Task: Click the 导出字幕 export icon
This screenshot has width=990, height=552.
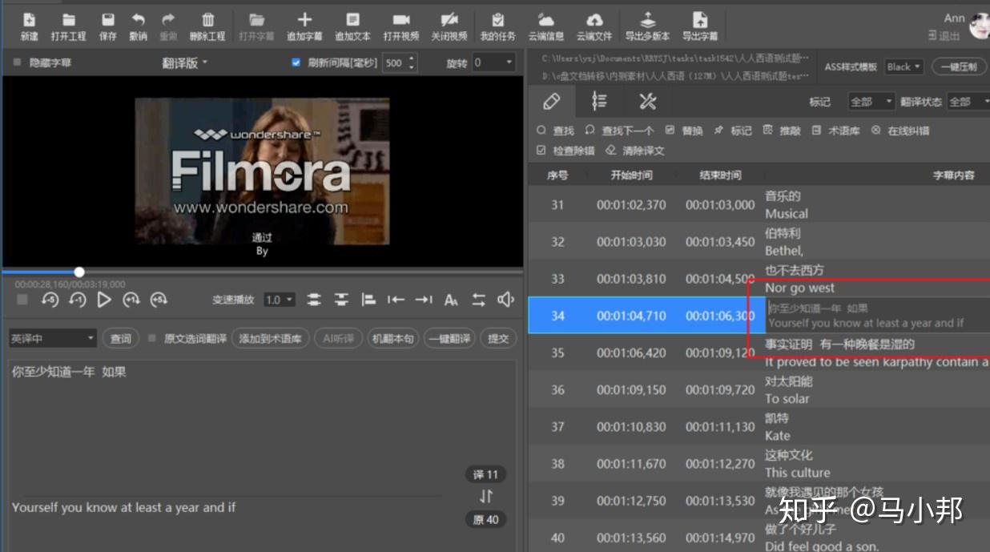Action: (x=699, y=21)
